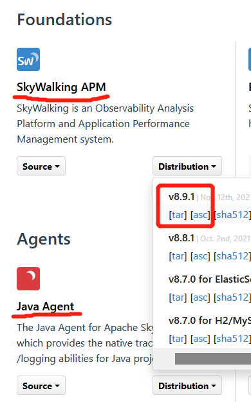Open v8.7.0 for H2/MySQL sha512 link
The width and height of the screenshot is (251, 402).
click(232, 339)
